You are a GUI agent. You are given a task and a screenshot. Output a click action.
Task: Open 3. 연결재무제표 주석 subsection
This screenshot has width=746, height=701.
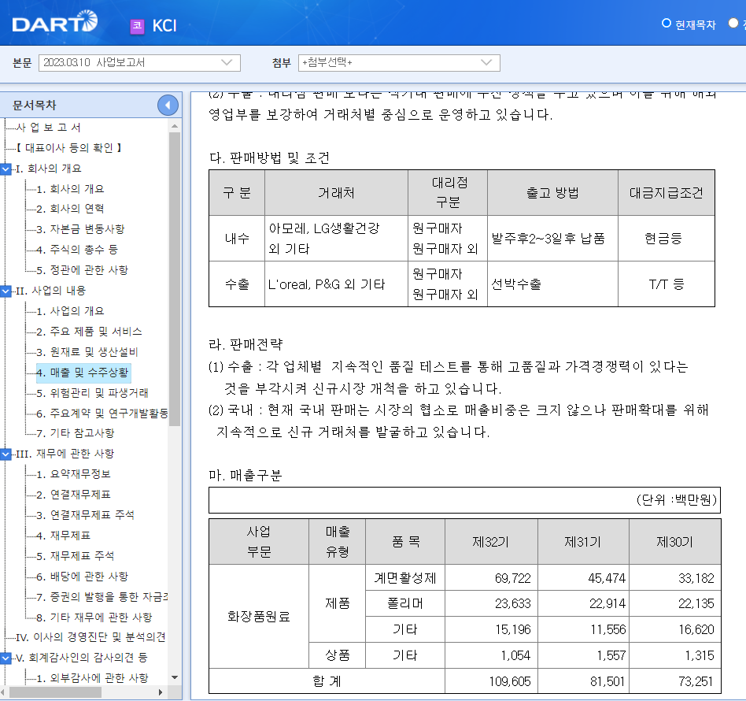[86, 516]
